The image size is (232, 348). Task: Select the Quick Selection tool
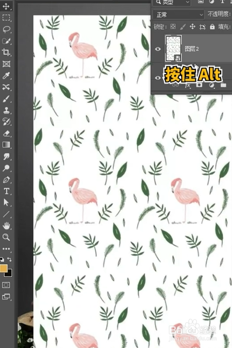6,41
